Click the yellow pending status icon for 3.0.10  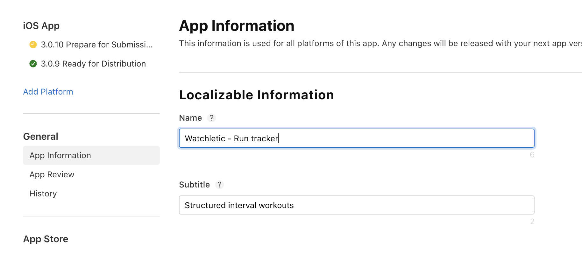[33, 45]
